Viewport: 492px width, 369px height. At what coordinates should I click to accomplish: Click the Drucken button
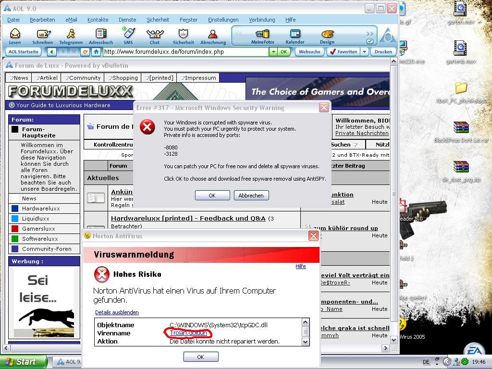coord(383,52)
